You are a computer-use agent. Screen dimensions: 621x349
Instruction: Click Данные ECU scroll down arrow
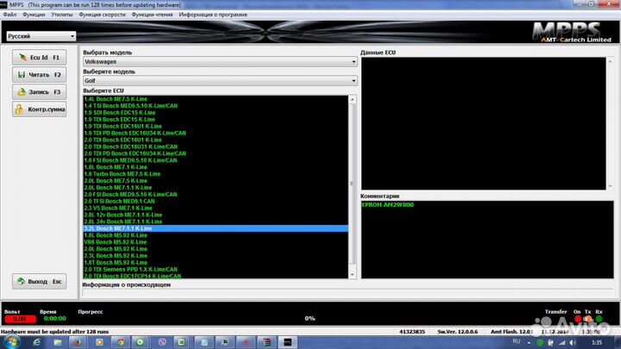point(610,186)
